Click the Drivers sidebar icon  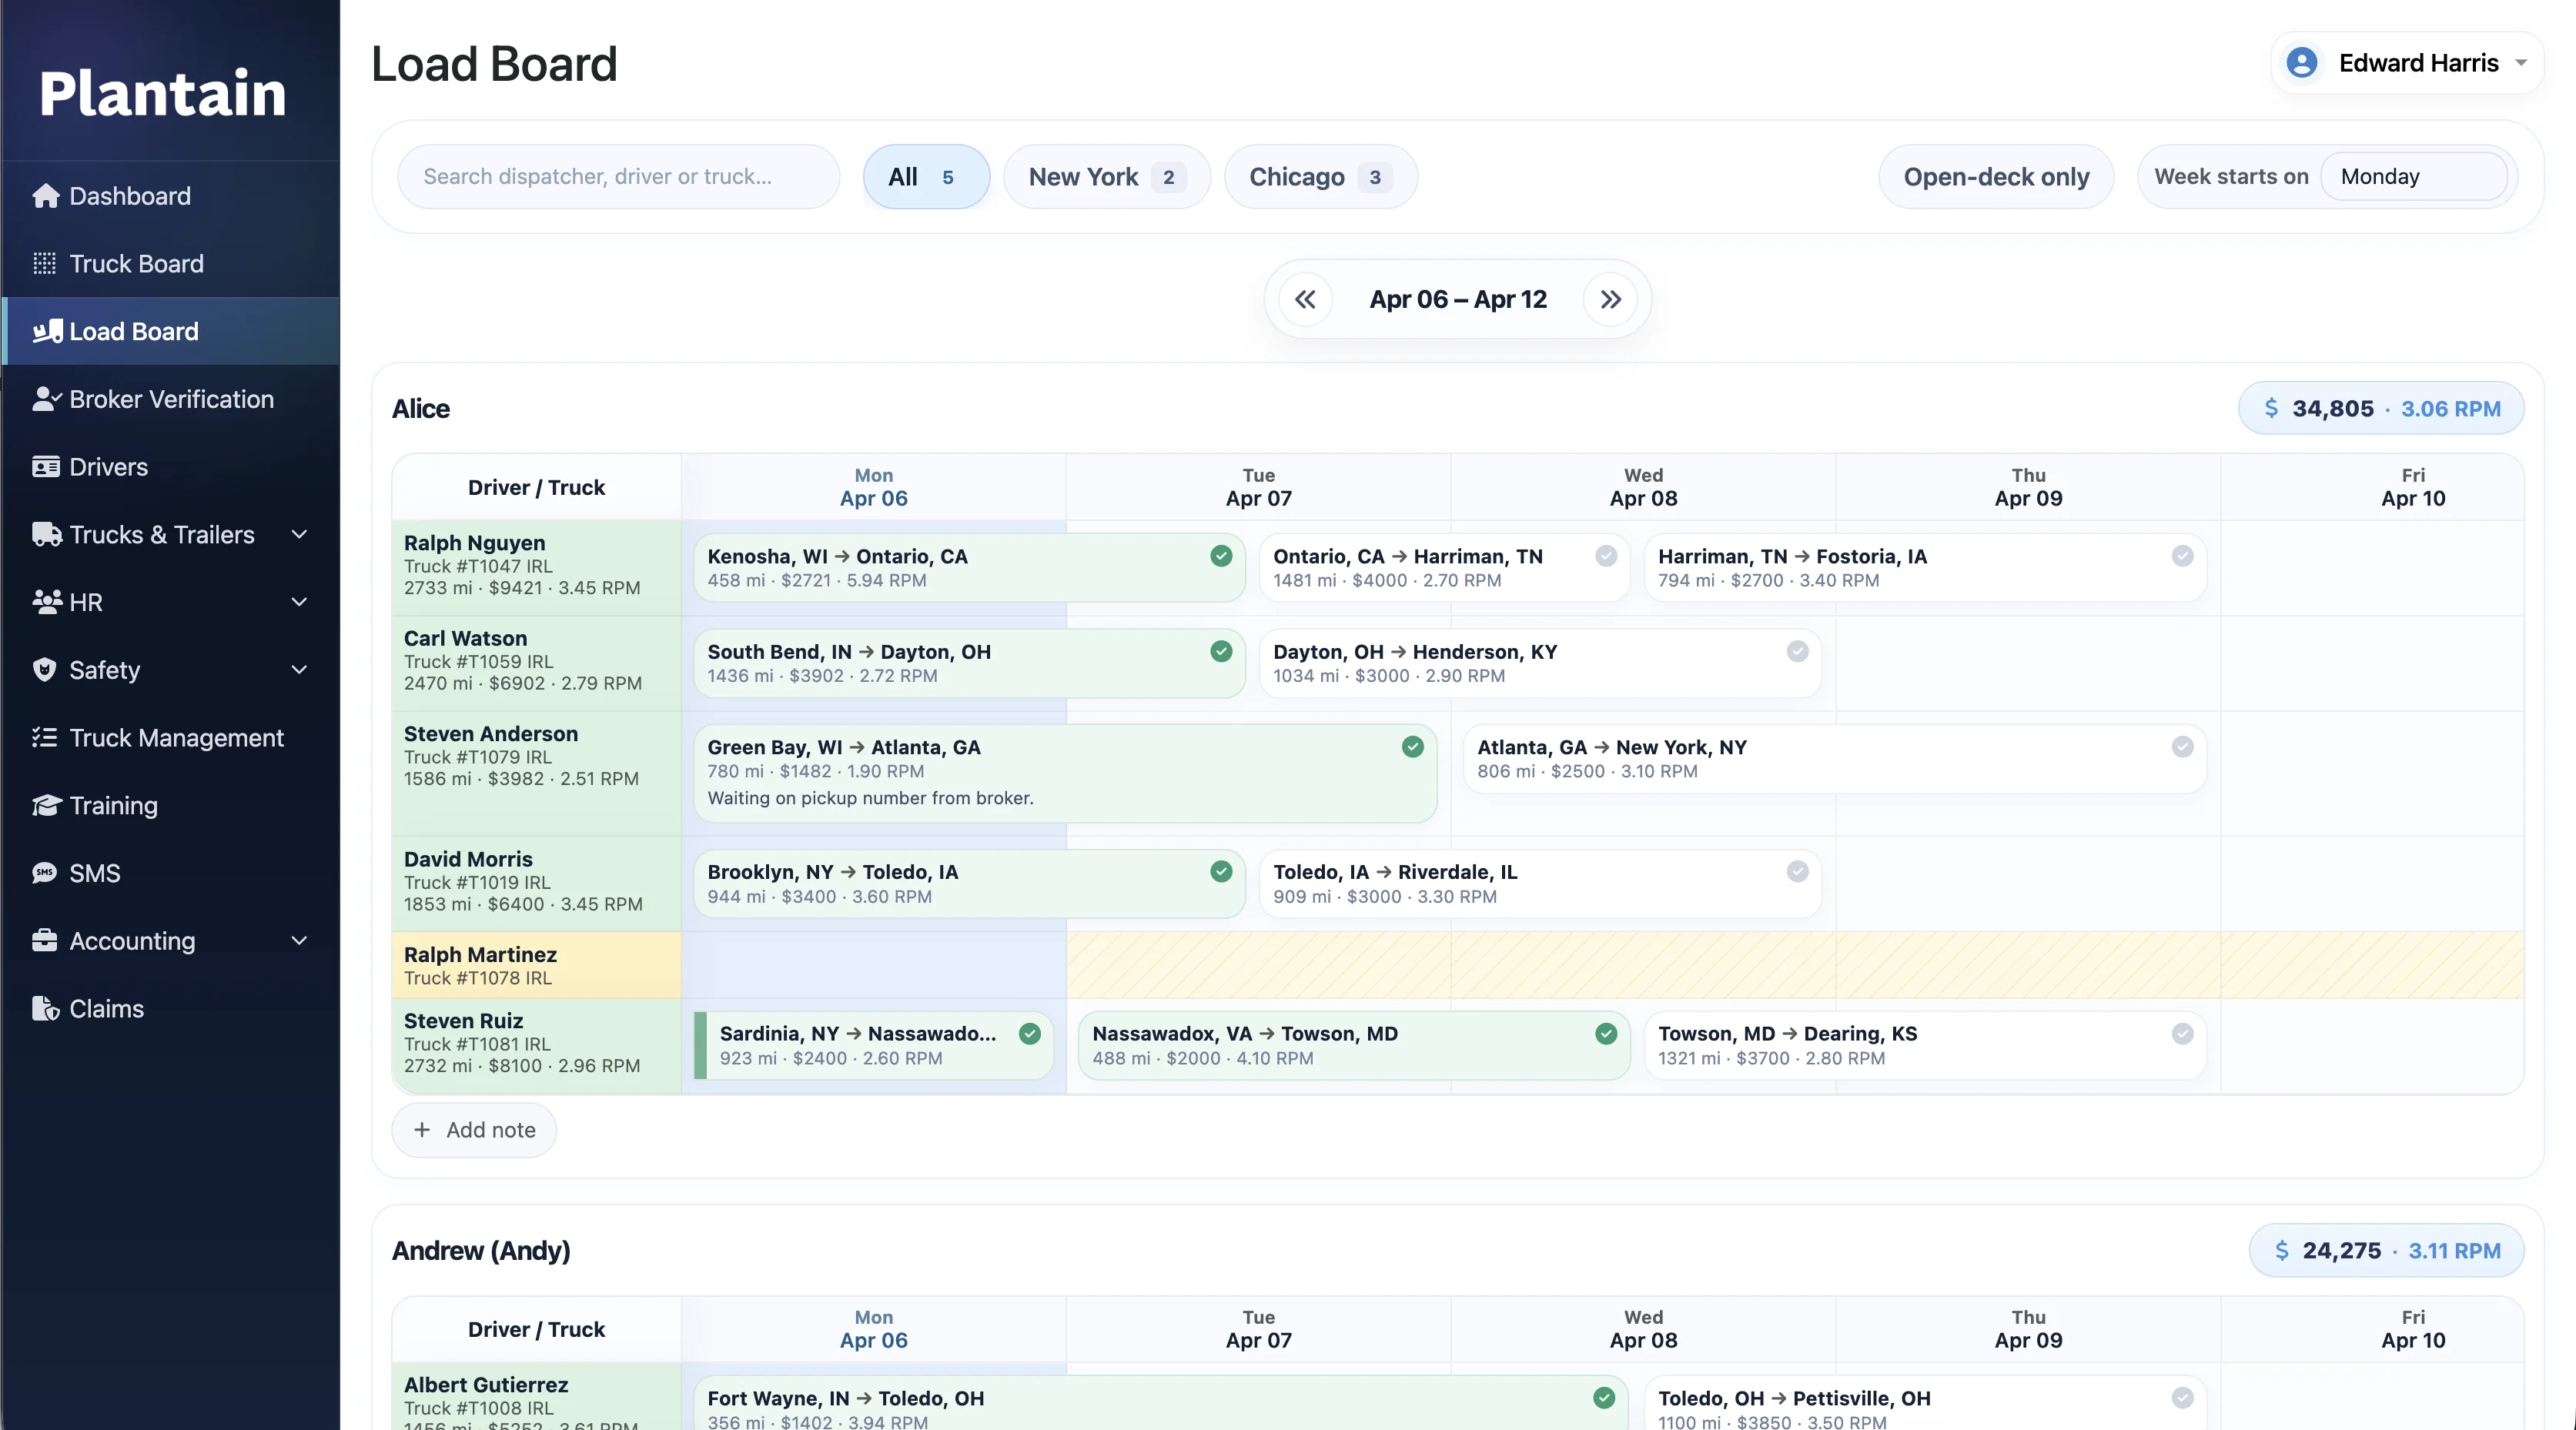(46, 466)
